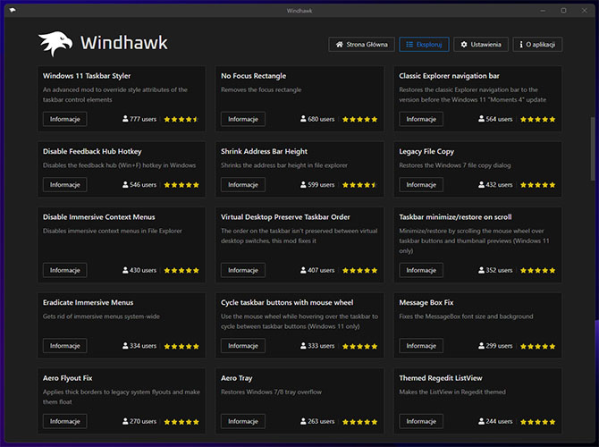Click user icon beside 352 users
This screenshot has width=599, height=447.
(481, 270)
